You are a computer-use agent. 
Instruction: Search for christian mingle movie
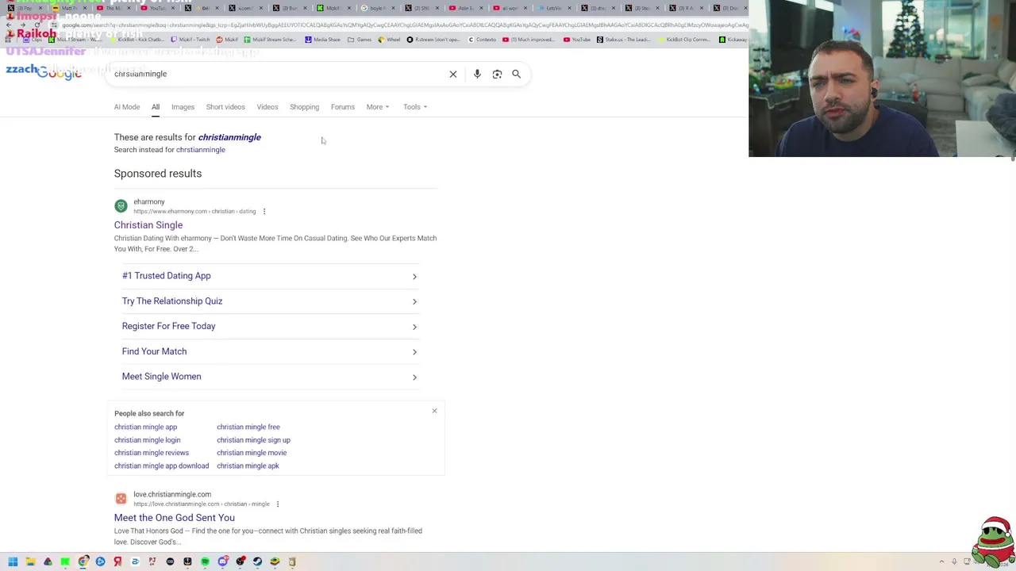click(252, 453)
